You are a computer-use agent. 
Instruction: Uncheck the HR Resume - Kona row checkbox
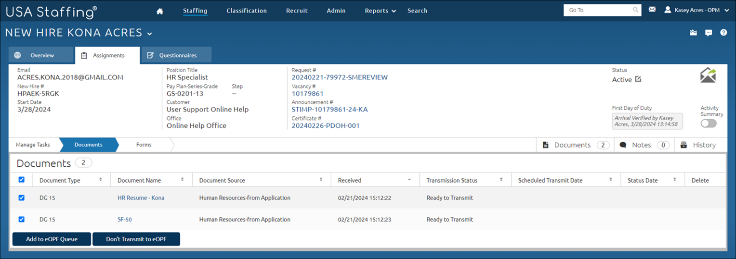pyautogui.click(x=21, y=197)
